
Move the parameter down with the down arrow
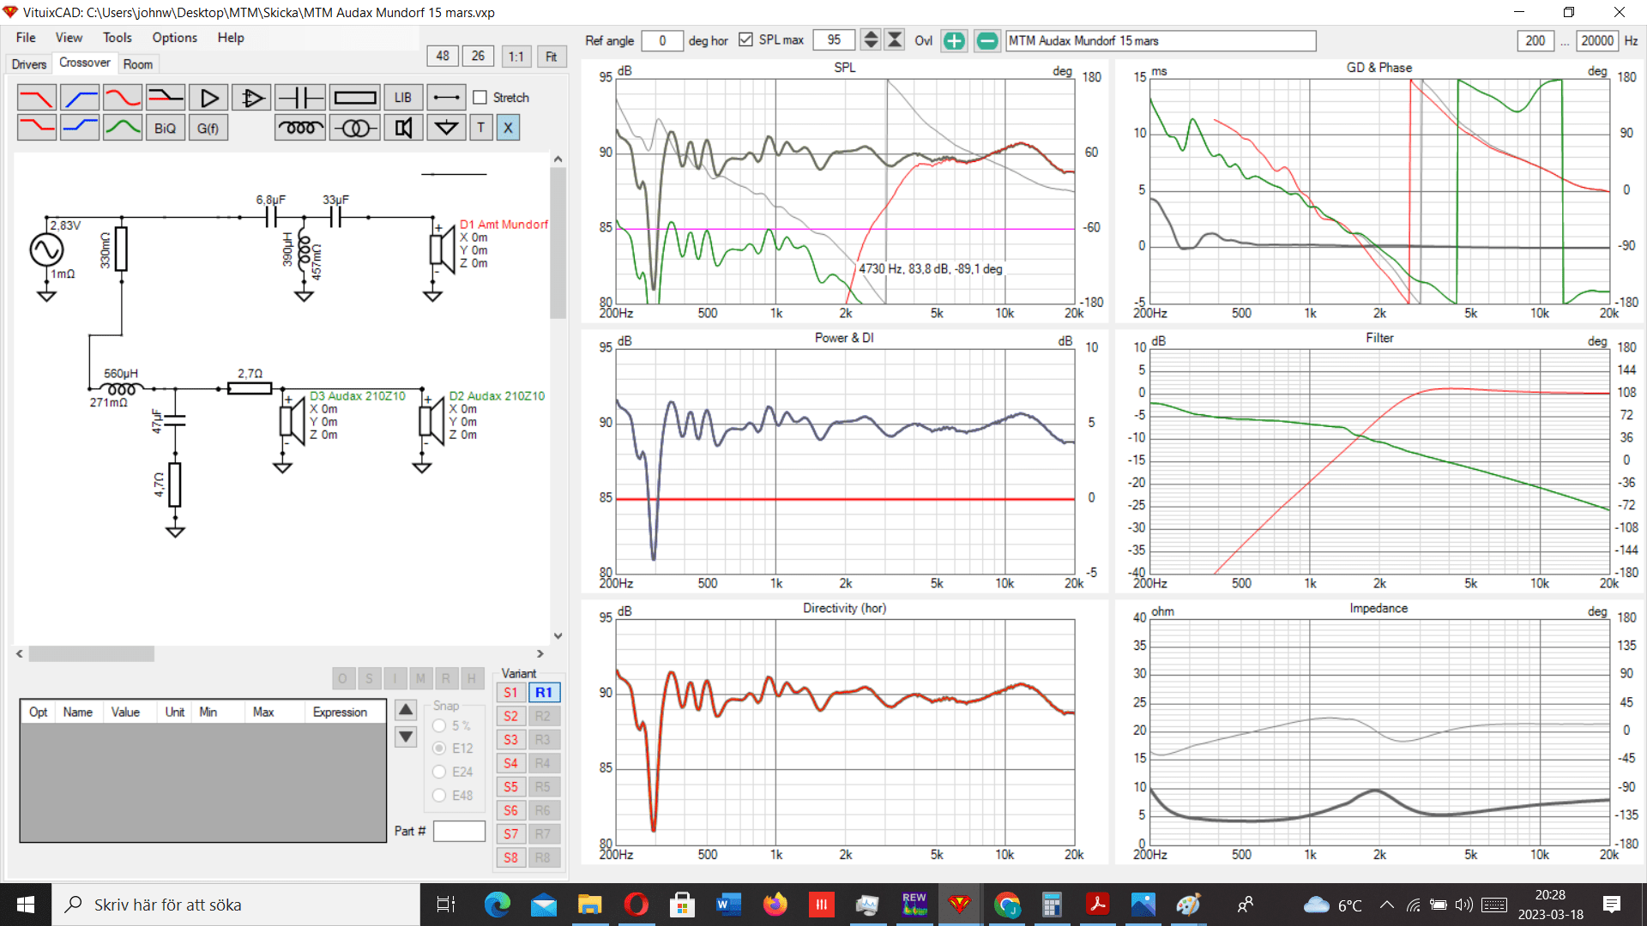(406, 737)
